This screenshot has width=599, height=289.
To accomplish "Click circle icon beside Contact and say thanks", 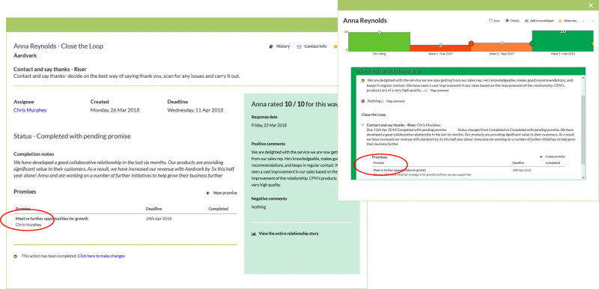I will 362,125.
